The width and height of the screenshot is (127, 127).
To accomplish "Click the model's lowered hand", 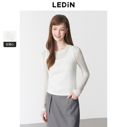I will [43, 116].
